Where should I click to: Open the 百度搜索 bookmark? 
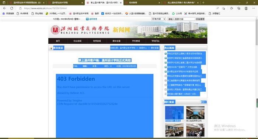coord(8,14)
